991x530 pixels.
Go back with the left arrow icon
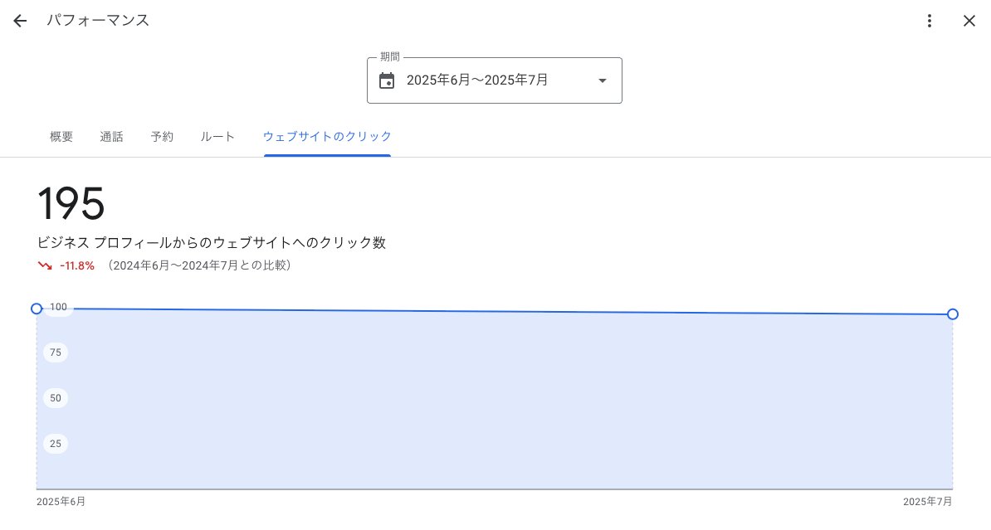[20, 21]
